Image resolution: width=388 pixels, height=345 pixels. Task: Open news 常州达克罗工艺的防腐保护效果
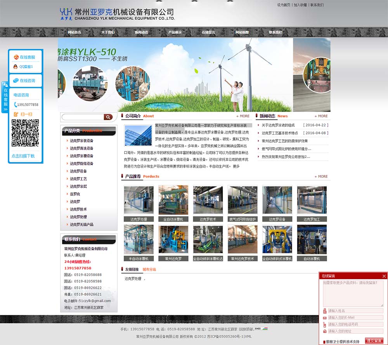pyautogui.click(x=285, y=141)
